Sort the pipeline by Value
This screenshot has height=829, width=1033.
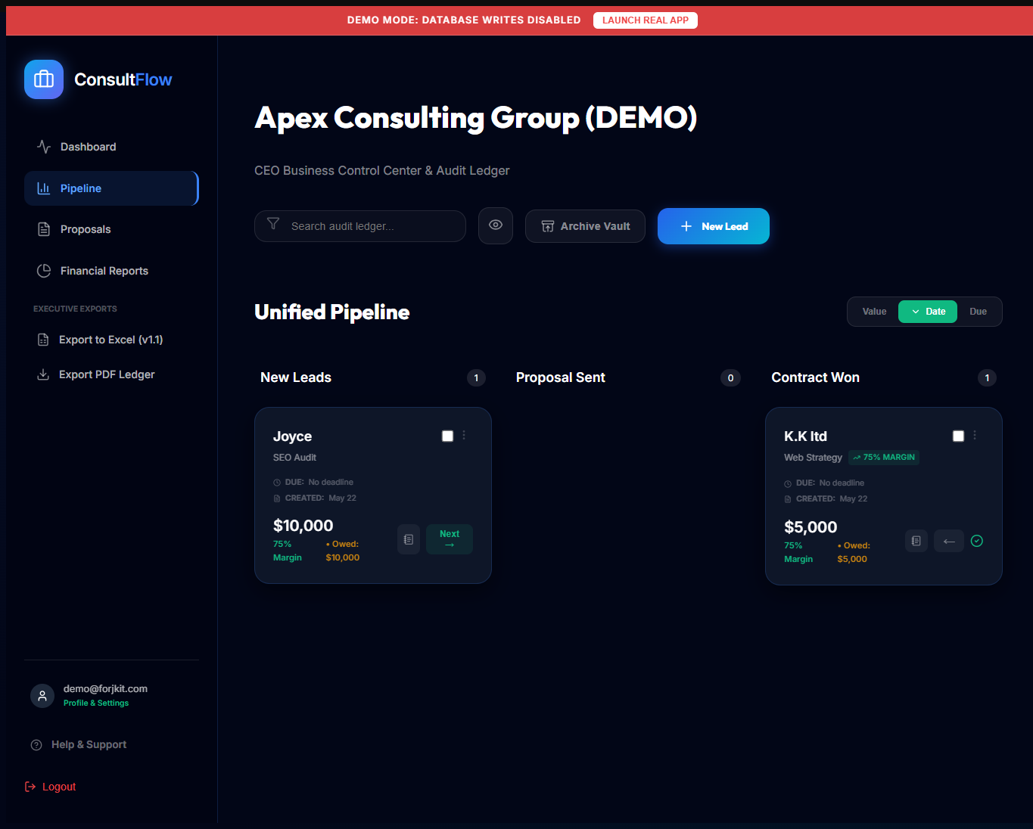[874, 312]
